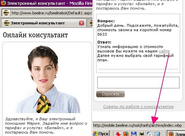
Task: Click the Beeline favicon on the Электронный консультант tab
Action: click(x=7, y=23)
